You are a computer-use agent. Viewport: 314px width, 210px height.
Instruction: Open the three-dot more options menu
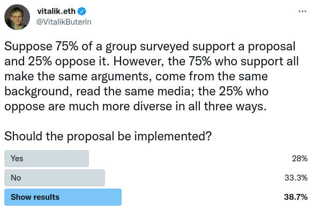(302, 11)
